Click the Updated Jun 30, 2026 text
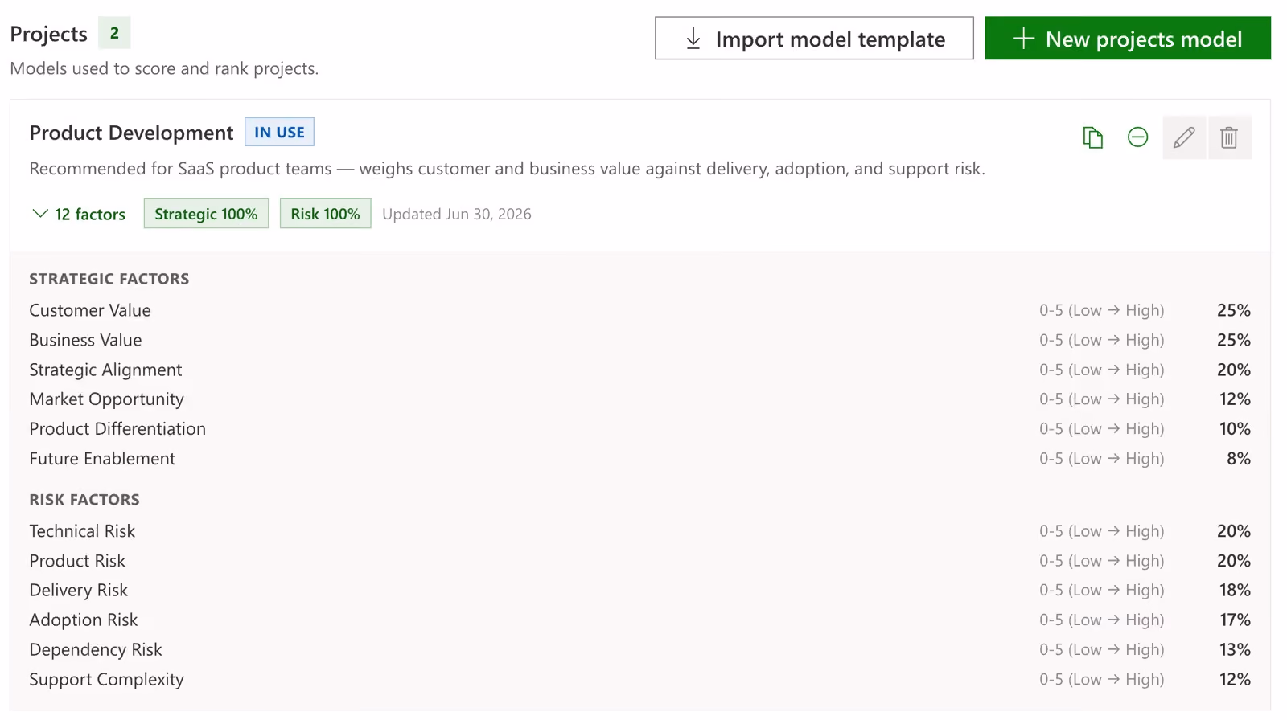Viewport: 1287px width, 720px height. tap(457, 214)
